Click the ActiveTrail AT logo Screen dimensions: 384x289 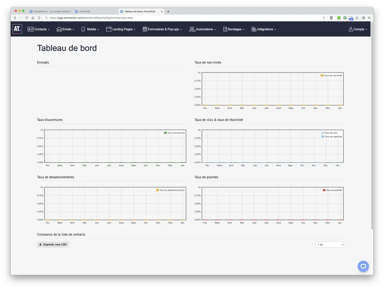17,29
